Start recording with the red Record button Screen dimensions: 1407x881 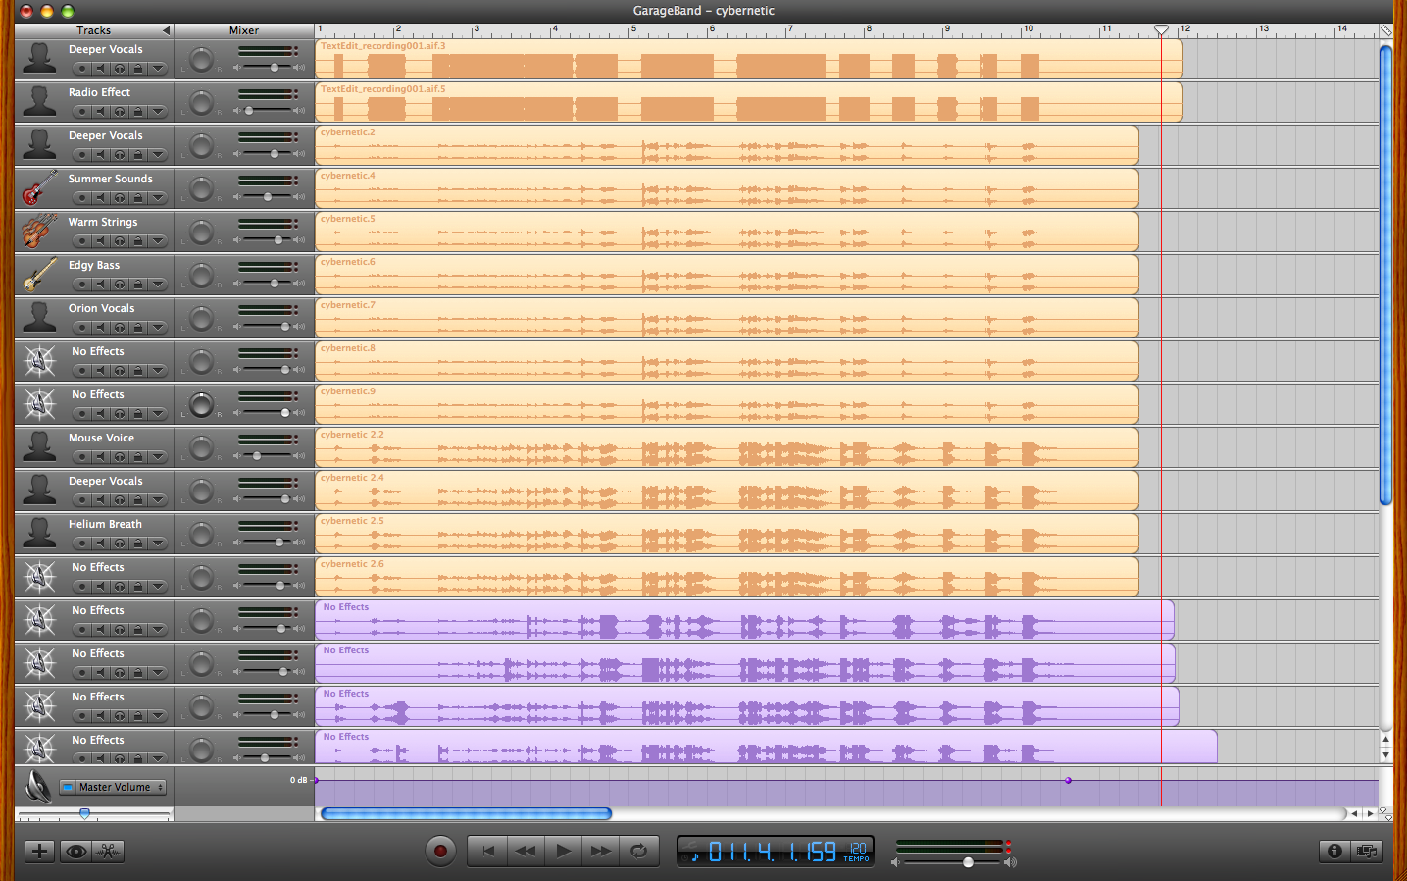coord(440,851)
